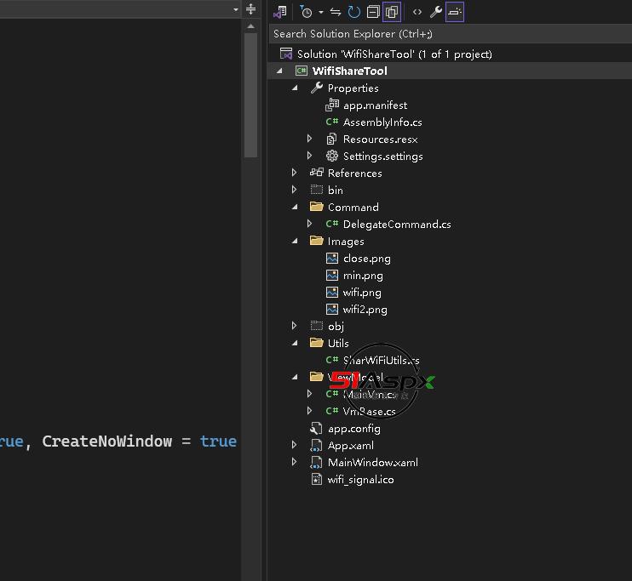The height and width of the screenshot is (581, 632).
Task: Select the References node
Action: (x=354, y=174)
